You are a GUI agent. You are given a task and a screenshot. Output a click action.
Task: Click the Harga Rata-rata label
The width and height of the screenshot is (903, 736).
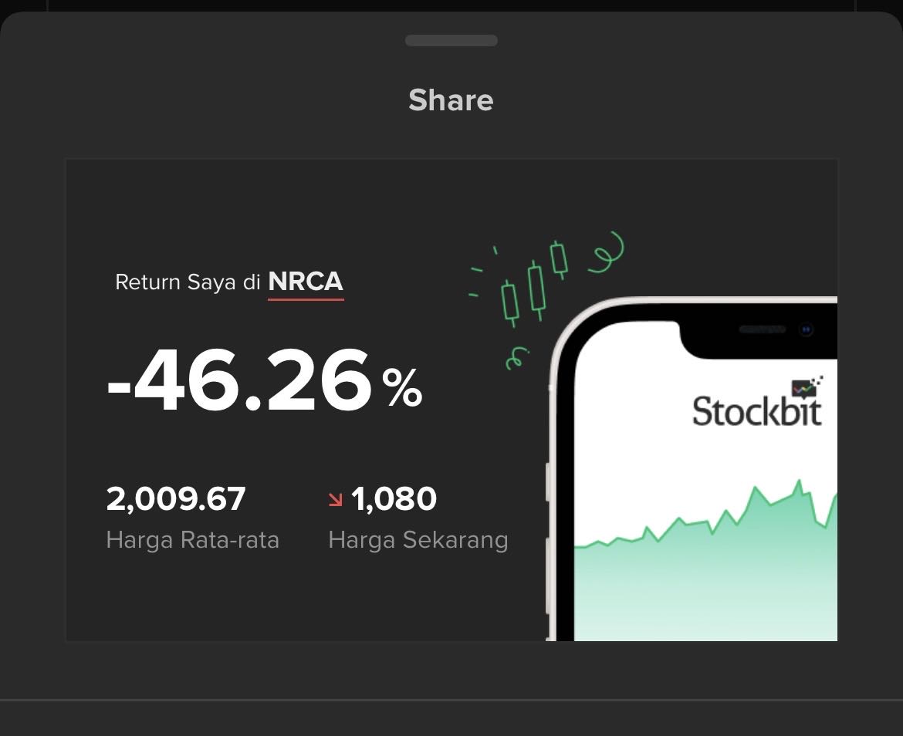[x=192, y=540]
